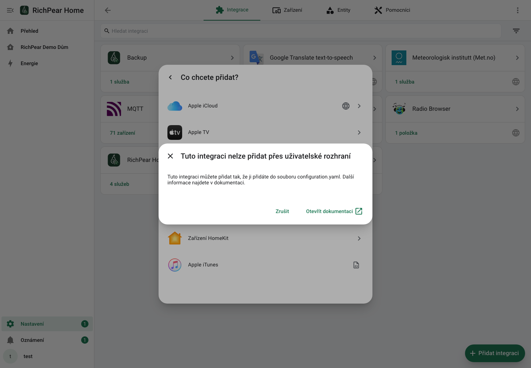The image size is (531, 368).
Task: Click the Apple TV logo icon
Action: click(x=175, y=132)
